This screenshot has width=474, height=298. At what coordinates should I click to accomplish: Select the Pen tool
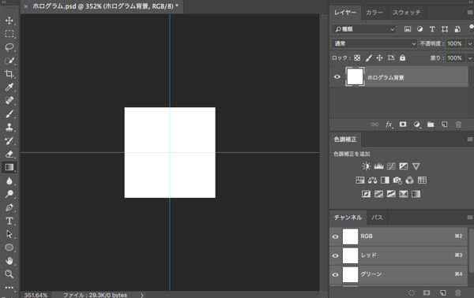point(9,207)
